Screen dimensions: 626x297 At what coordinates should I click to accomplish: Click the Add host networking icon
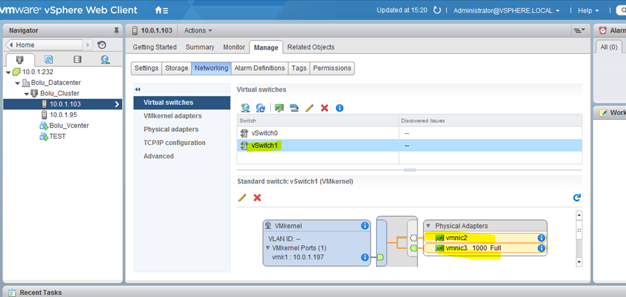pos(245,108)
